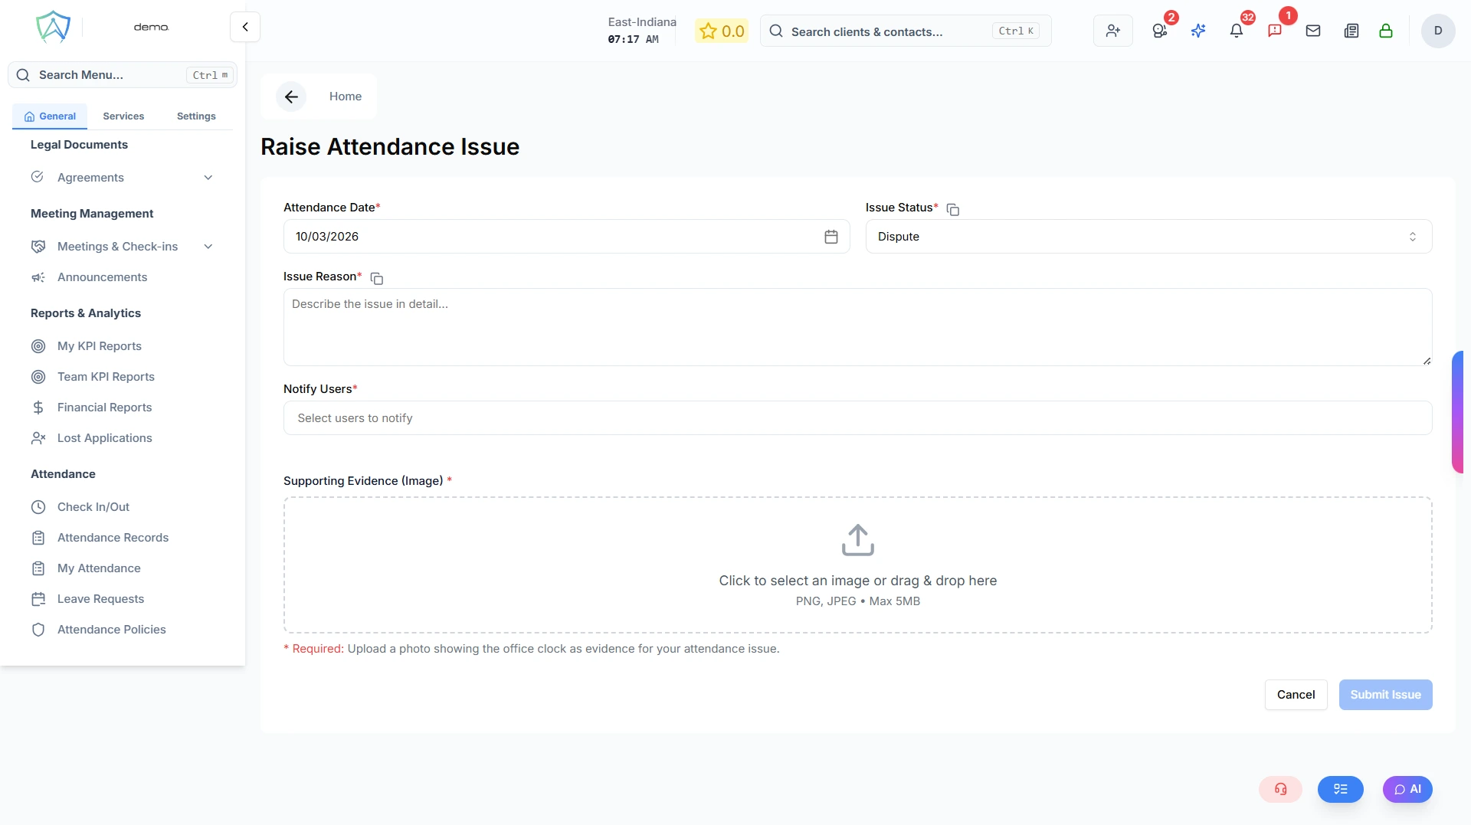1471x825 pixels.
Task: Open the Announcements section
Action: 102,277
